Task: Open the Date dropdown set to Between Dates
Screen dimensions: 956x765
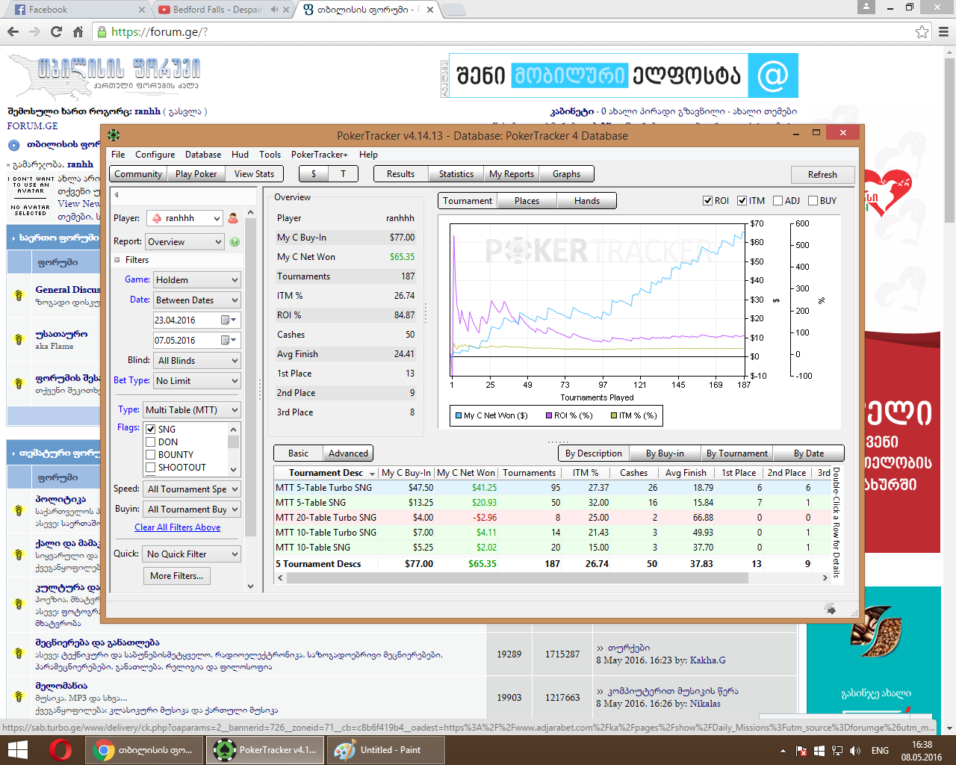Action: [197, 300]
